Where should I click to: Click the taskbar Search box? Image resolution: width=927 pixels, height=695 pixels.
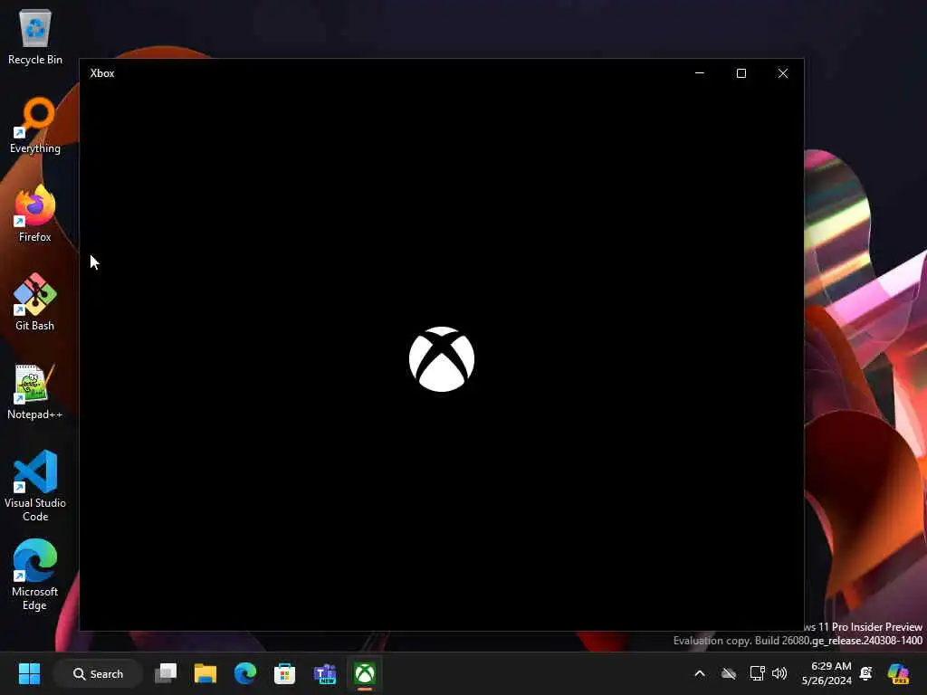click(x=98, y=673)
